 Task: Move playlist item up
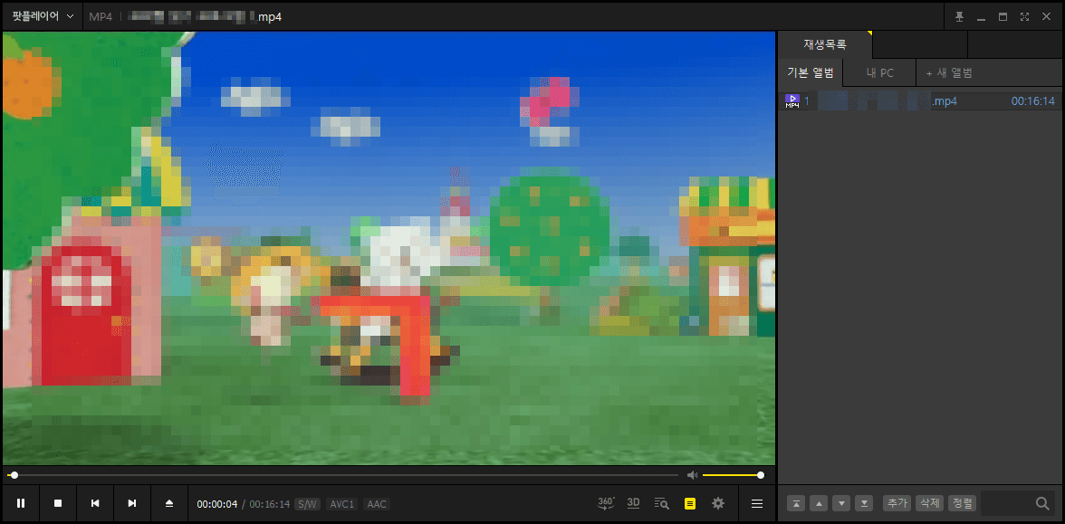click(x=819, y=503)
